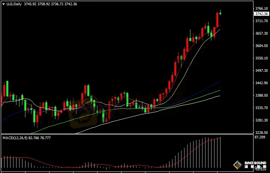
Task: Click the MACD(12,26,9) indicator label
Action: tap(15, 138)
